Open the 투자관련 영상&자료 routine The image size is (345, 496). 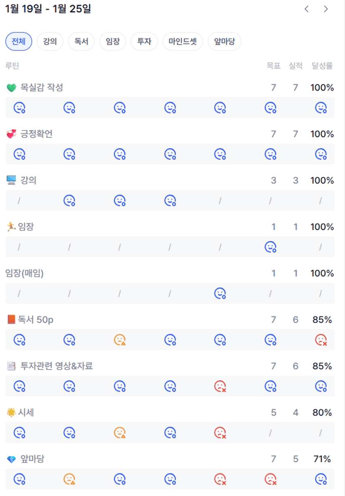point(56,366)
